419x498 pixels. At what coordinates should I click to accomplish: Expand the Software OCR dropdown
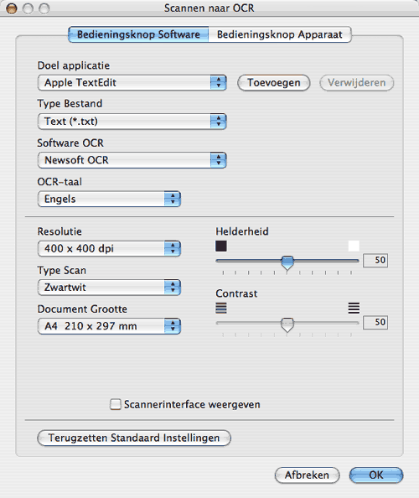132,160
